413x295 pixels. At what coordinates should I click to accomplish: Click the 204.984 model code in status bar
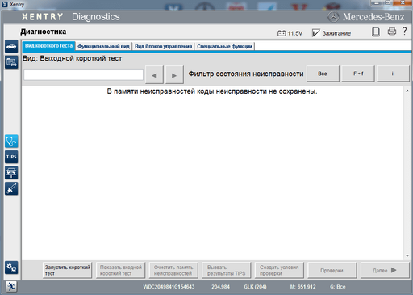[220, 287]
